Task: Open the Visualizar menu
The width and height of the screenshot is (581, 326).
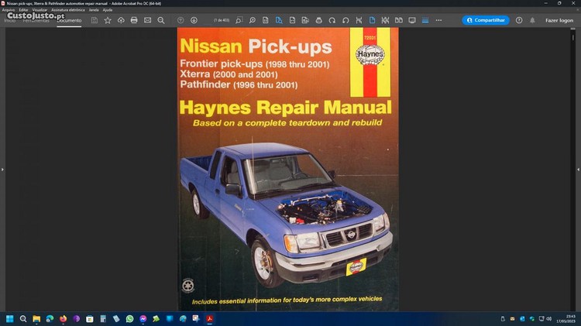Action: (40, 10)
